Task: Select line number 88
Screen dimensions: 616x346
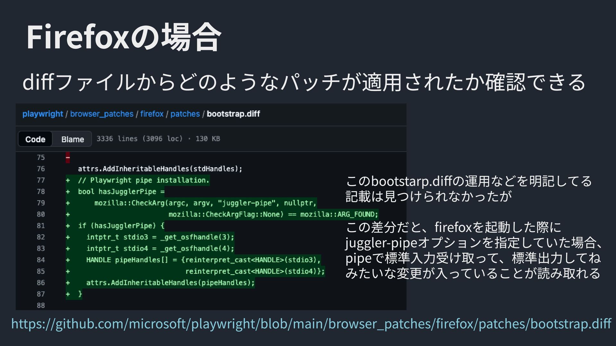Action: point(41,306)
